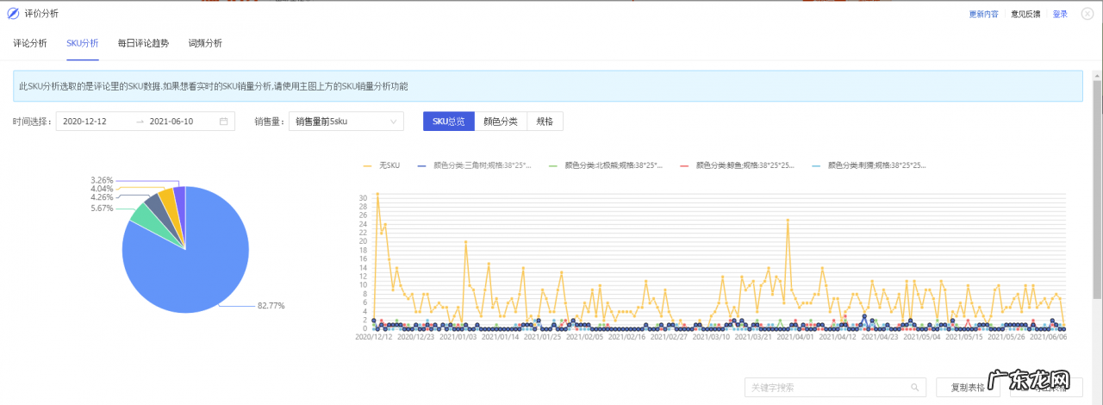Click the vertical scrollbar thumb

coord(1097,191)
